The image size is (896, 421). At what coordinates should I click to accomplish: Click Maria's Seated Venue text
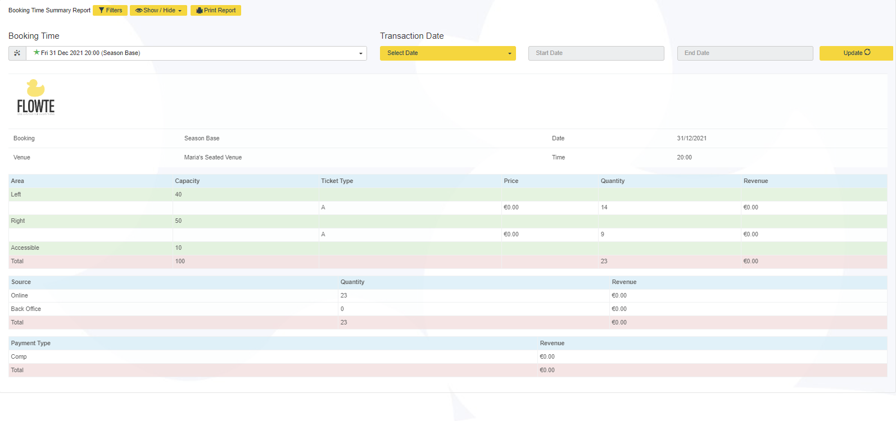[x=213, y=158]
